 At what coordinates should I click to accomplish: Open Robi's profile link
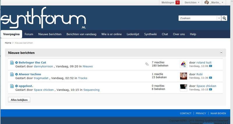tap(200, 74)
